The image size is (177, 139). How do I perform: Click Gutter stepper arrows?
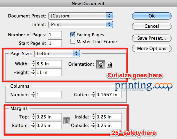[93, 94]
